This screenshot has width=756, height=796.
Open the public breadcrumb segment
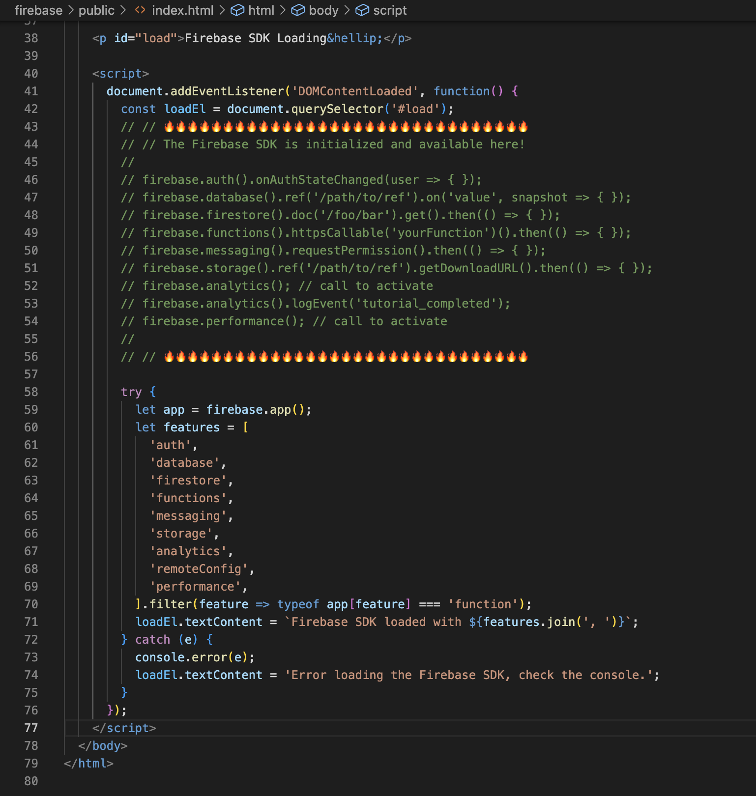click(96, 10)
